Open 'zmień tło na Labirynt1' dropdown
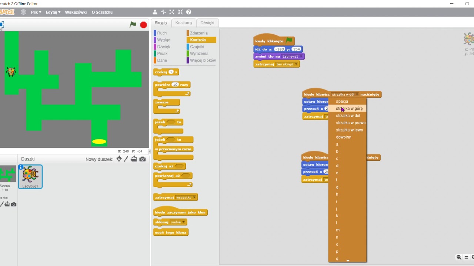The height and width of the screenshot is (266, 474). click(301, 57)
